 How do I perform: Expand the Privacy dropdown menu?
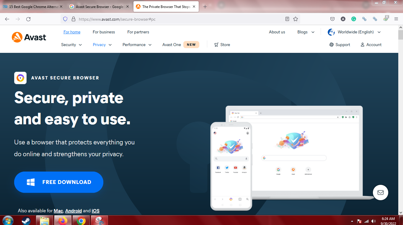(x=102, y=45)
